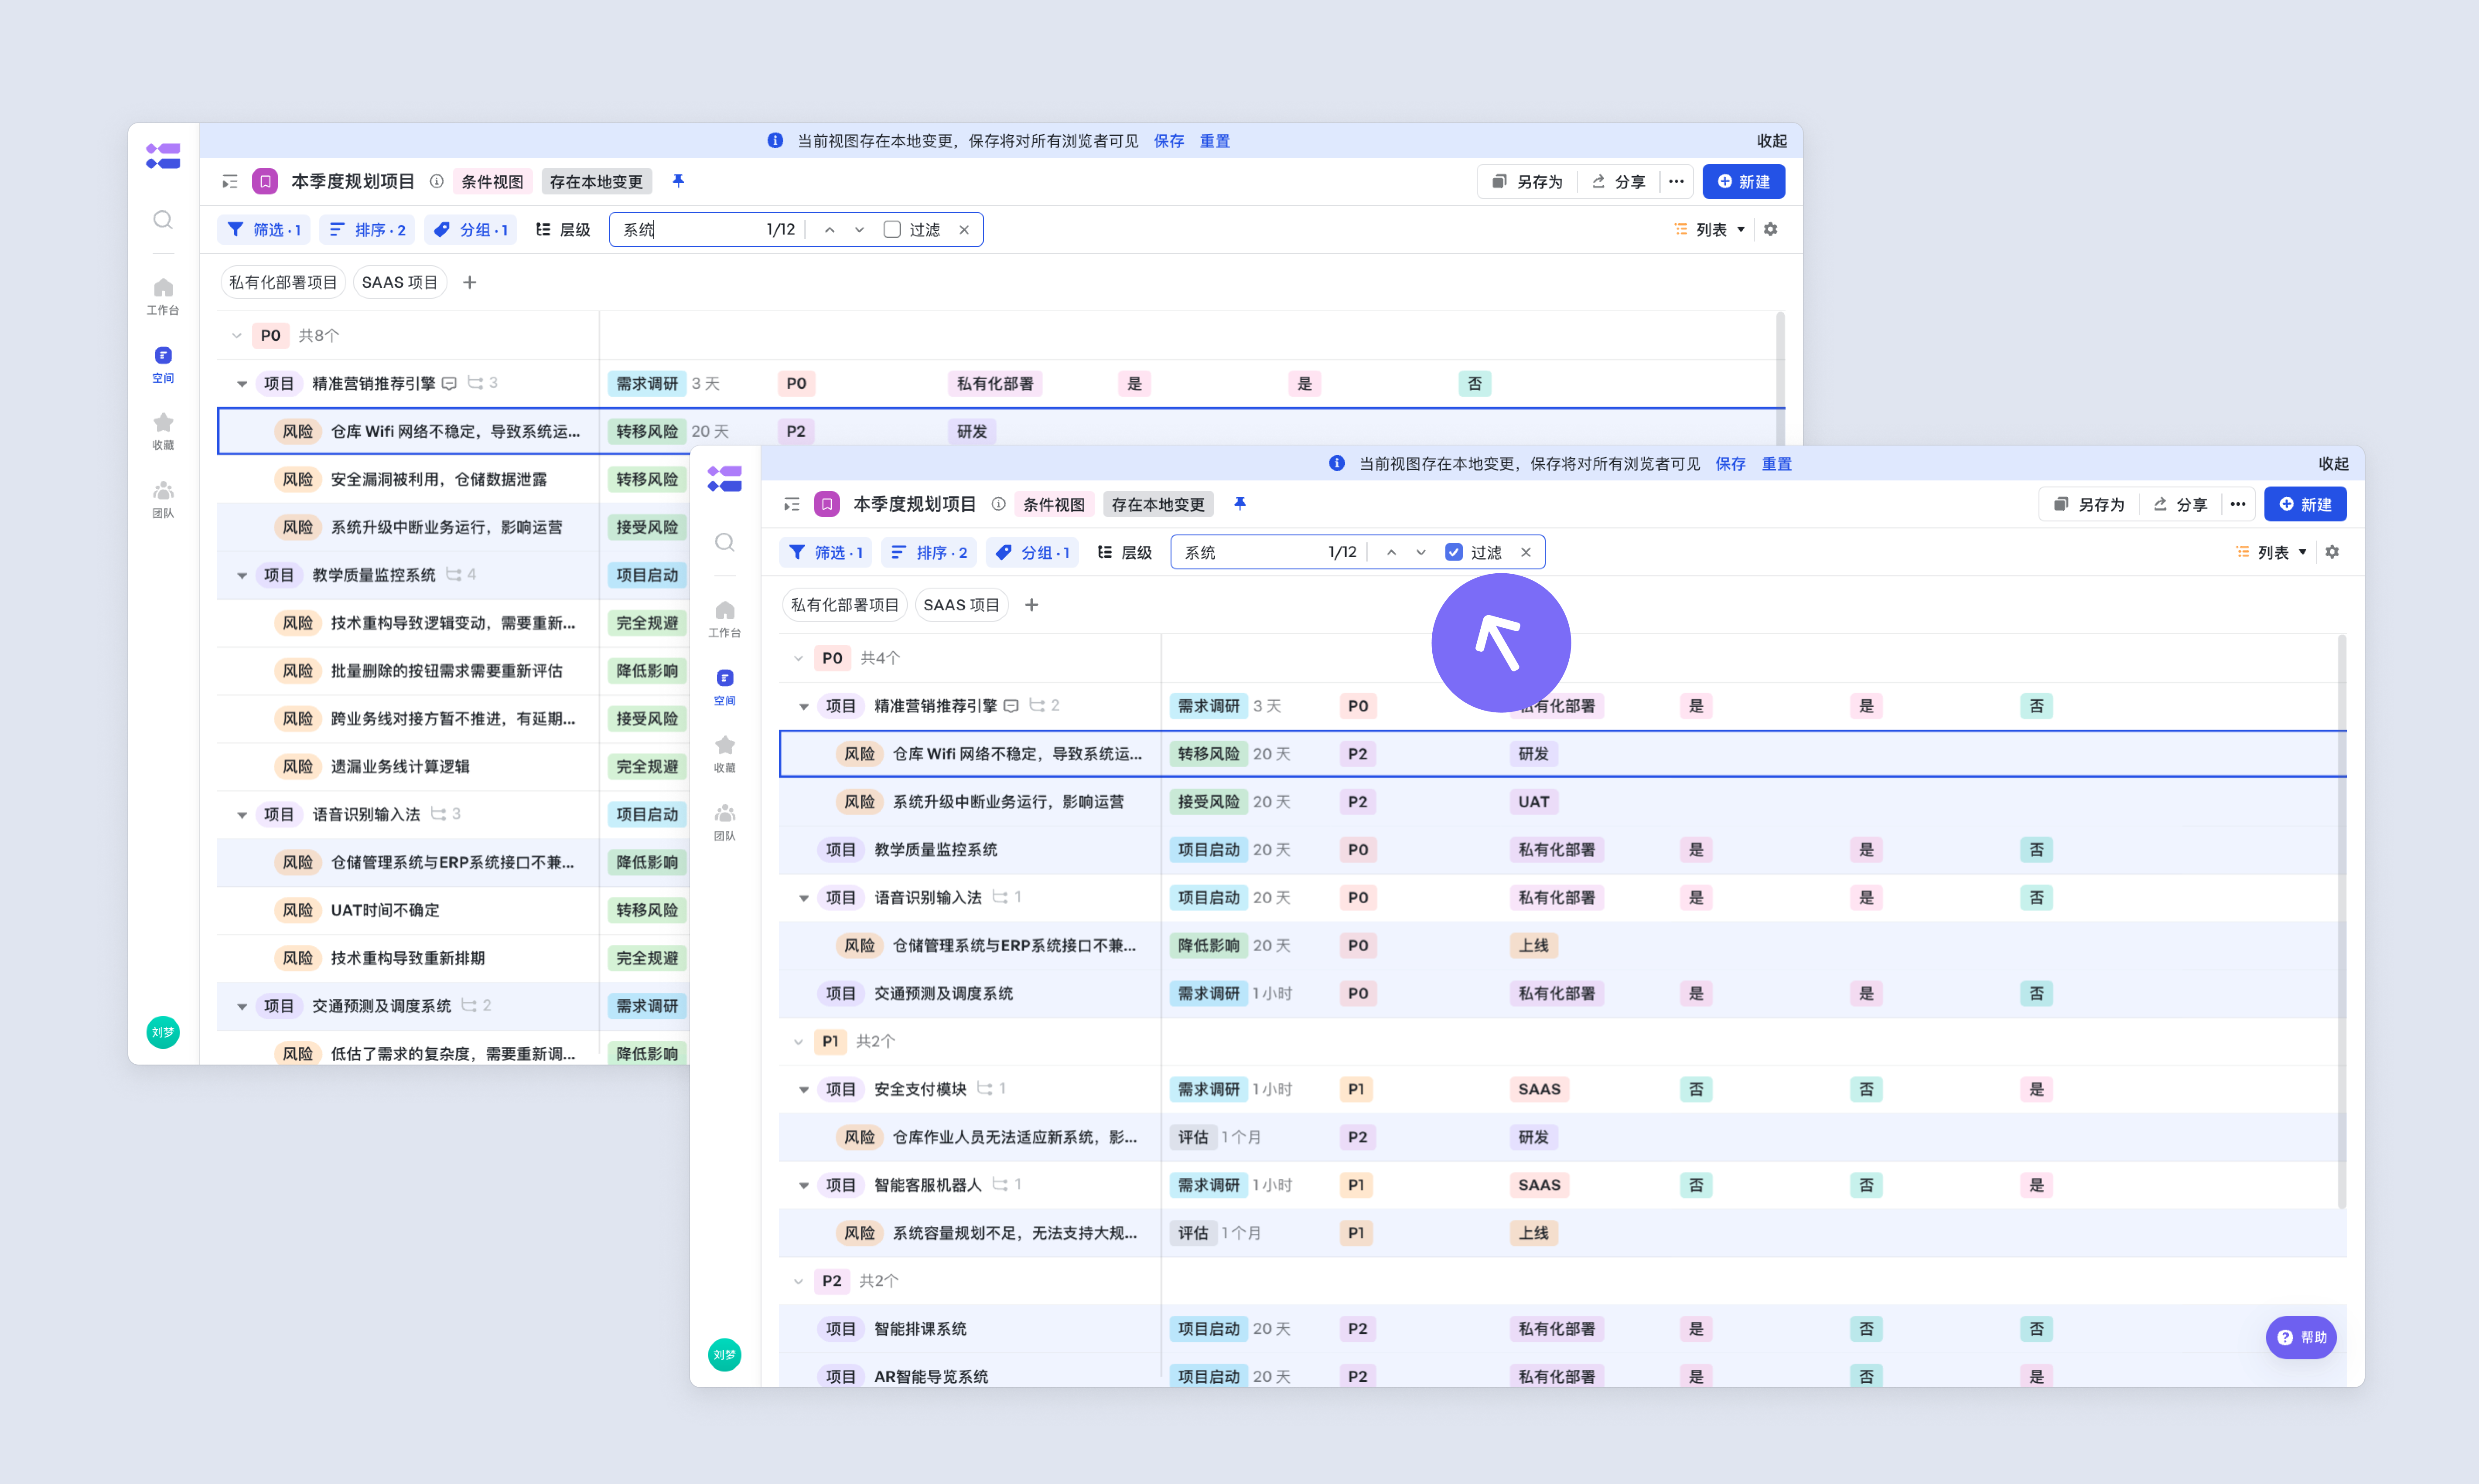Toggle the sidebar collapse icon in the back window
2479x1484 pixels.
click(x=230, y=182)
